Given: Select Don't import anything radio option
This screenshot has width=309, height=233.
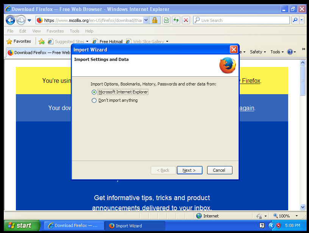Looking at the screenshot, I should click(x=94, y=101).
